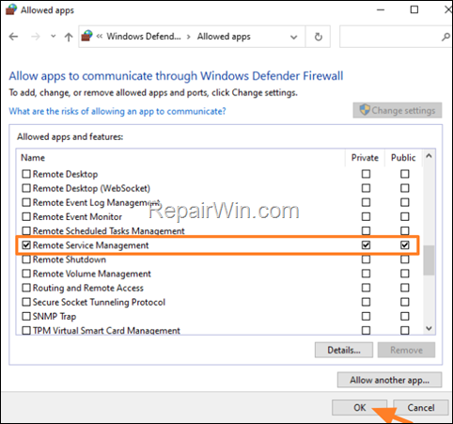Click the list scrollbar down arrow

429,328
